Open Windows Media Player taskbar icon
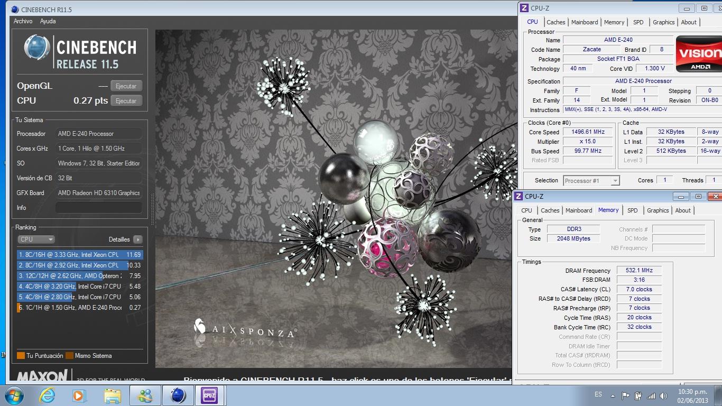This screenshot has width=722, height=406. 78,395
